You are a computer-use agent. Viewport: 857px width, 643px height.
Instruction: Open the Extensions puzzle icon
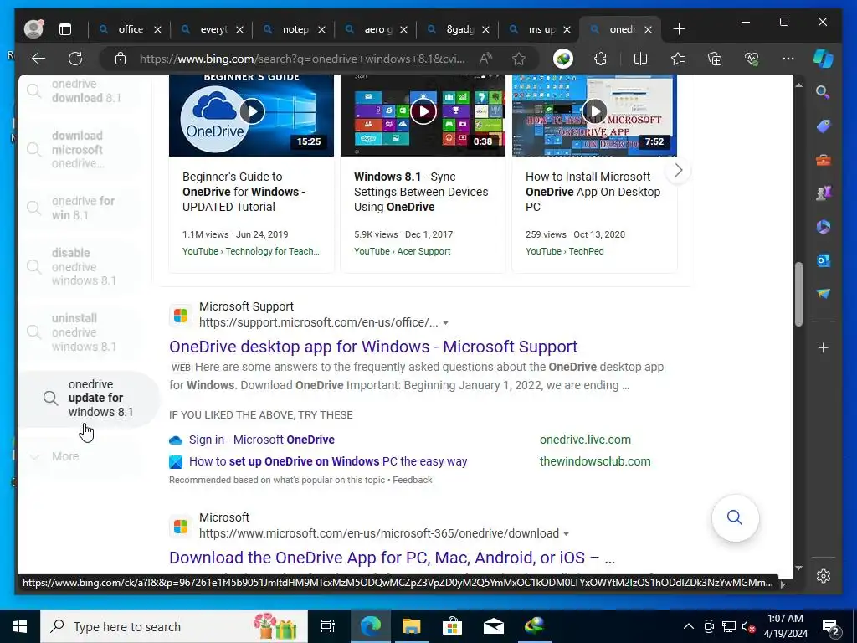[x=601, y=59]
